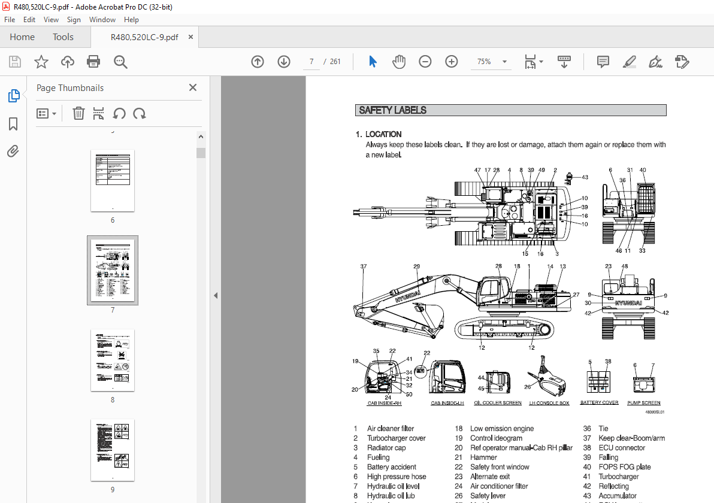714x503 pixels.
Task: Open the Bookmarks side panel icon
Action: pyautogui.click(x=13, y=124)
